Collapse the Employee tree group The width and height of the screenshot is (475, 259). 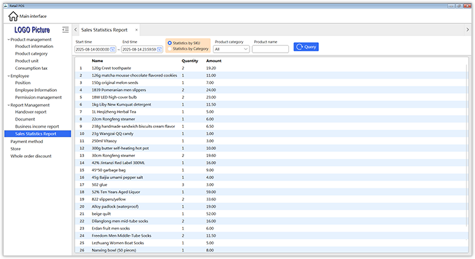point(9,76)
